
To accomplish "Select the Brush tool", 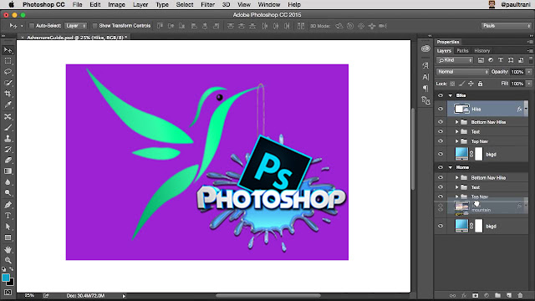I will tap(8, 128).
